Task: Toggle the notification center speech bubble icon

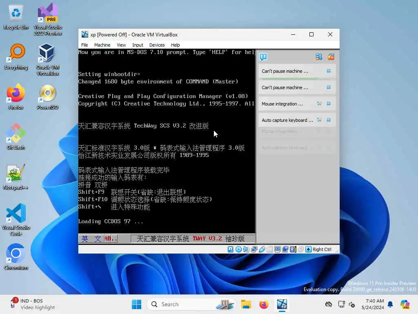Action: [x=263, y=56]
